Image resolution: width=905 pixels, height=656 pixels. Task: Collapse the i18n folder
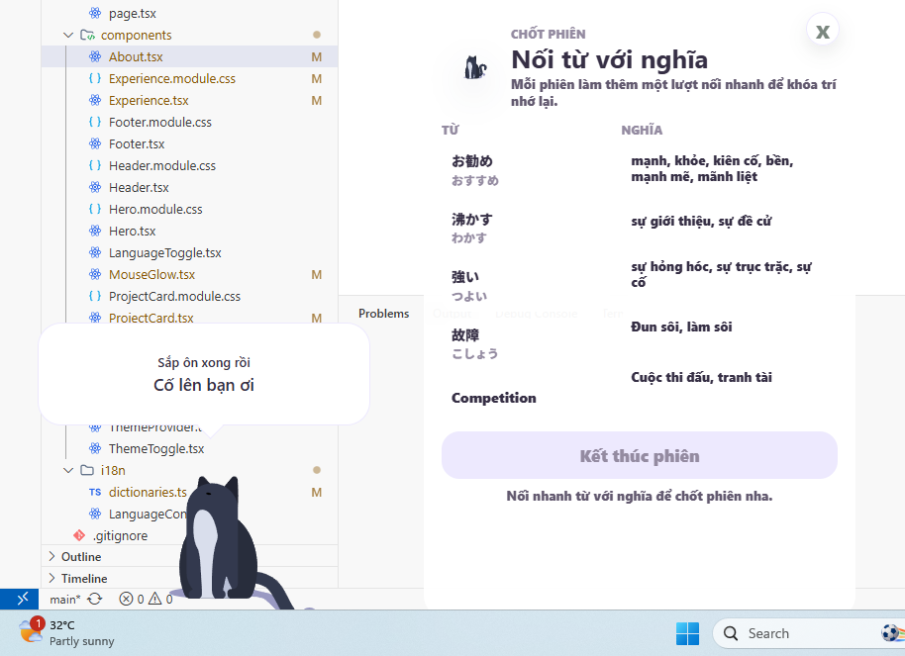[x=68, y=470]
